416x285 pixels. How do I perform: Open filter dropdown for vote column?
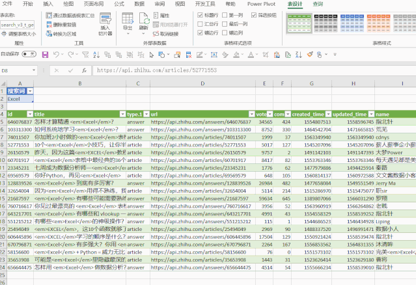point(270,115)
